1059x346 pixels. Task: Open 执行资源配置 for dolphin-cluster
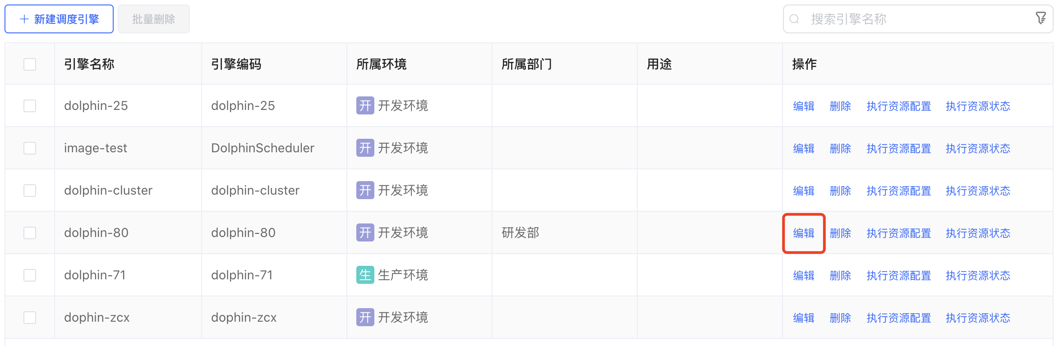point(899,191)
